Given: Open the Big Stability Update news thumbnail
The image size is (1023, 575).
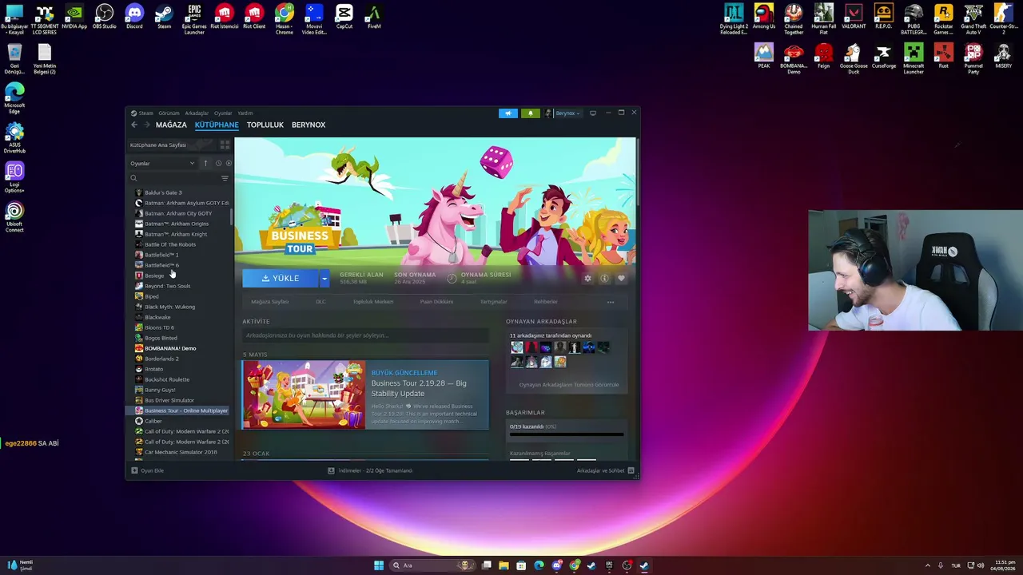Looking at the screenshot, I should point(304,395).
